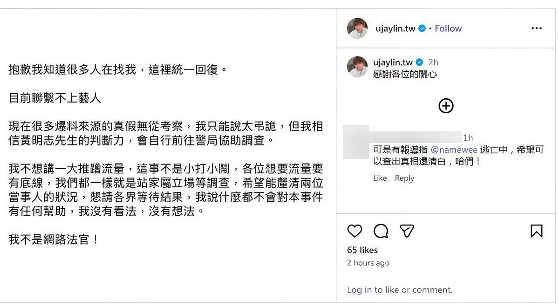Image resolution: width=559 pixels, height=308 pixels.
Task: Click Log in link
Action: pos(359,290)
